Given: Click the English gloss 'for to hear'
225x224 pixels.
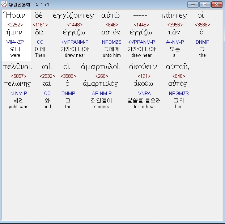Looking at the screenshot, I should click(144, 106).
